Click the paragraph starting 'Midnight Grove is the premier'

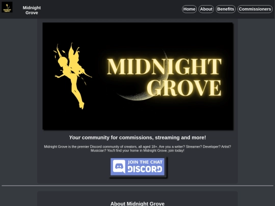(x=137, y=149)
